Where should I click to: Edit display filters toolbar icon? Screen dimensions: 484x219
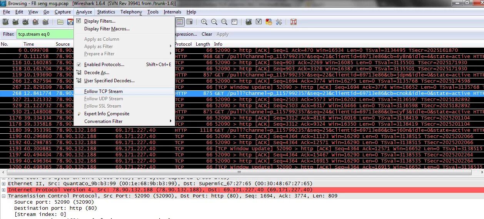[259, 22]
